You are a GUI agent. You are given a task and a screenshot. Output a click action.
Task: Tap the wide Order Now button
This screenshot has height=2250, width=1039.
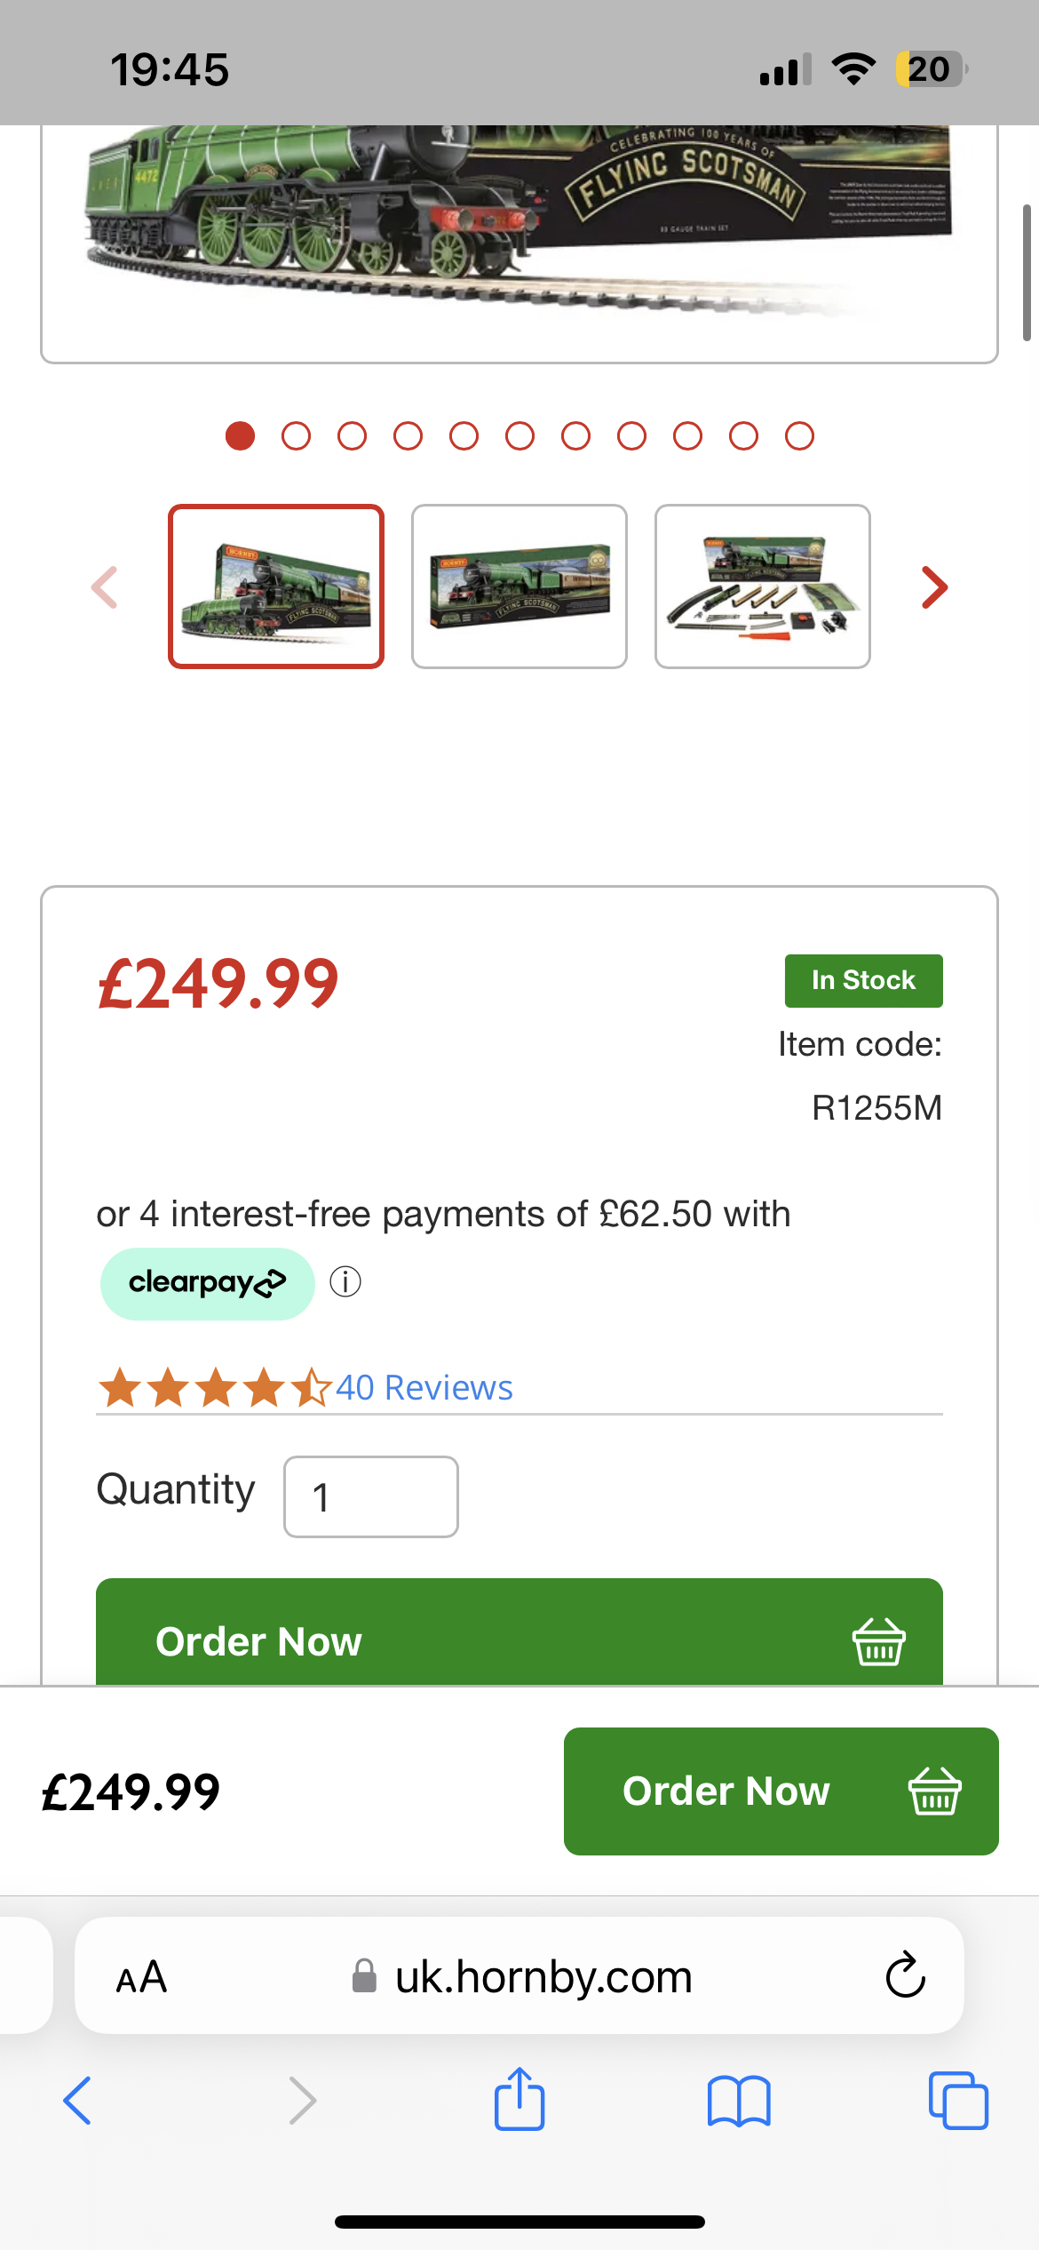click(519, 1632)
